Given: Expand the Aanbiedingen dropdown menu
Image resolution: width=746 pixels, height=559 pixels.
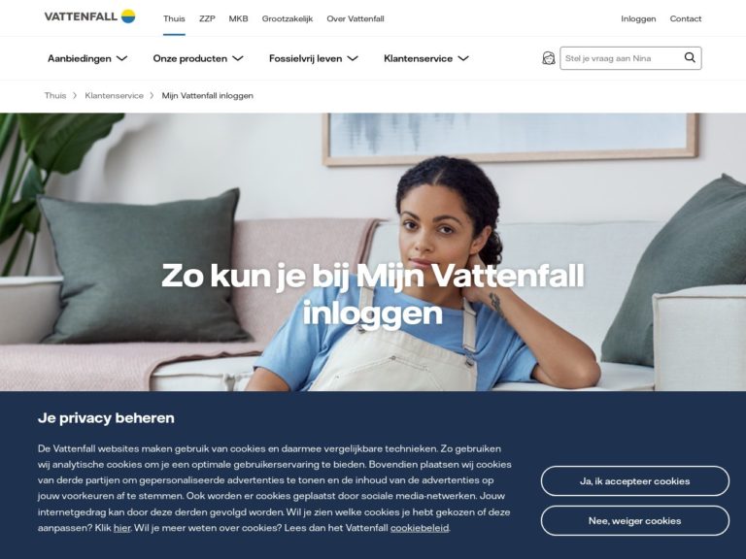Looking at the screenshot, I should 87,58.
